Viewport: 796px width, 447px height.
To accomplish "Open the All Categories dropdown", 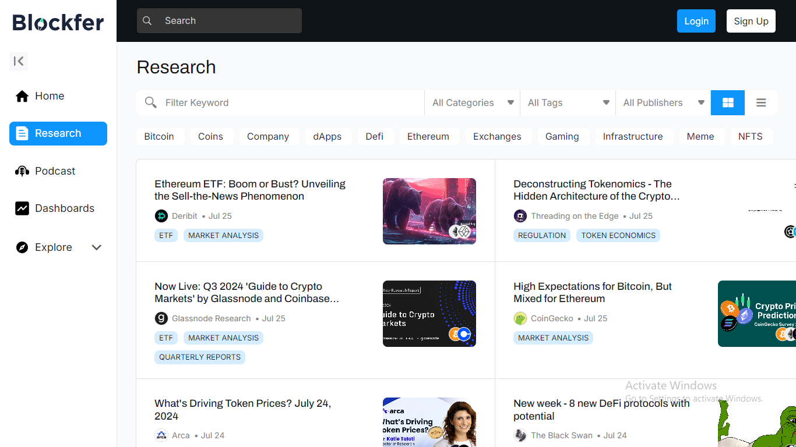I will coord(473,102).
